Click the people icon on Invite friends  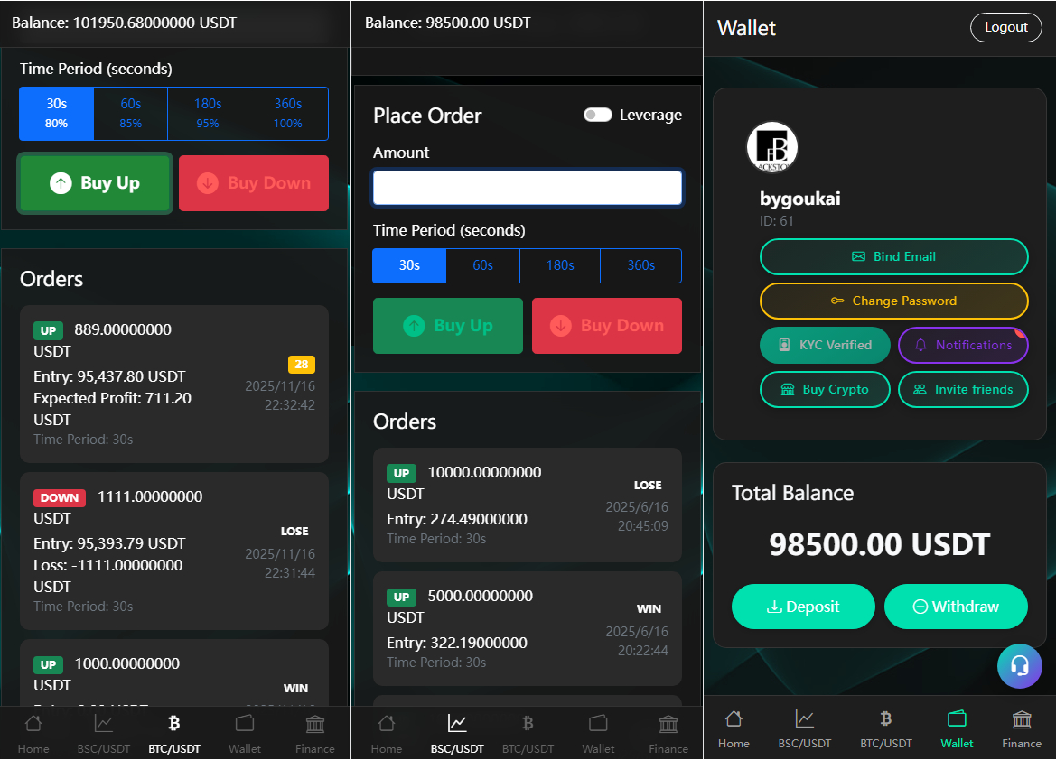click(920, 390)
